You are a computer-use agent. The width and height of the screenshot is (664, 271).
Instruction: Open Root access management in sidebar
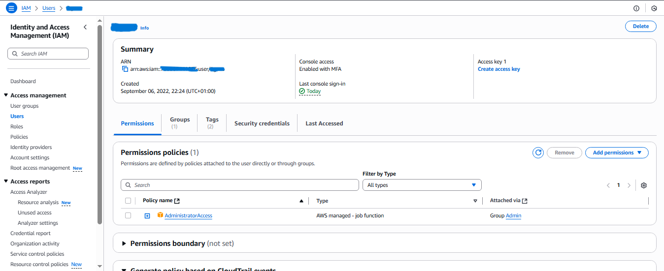tap(40, 168)
